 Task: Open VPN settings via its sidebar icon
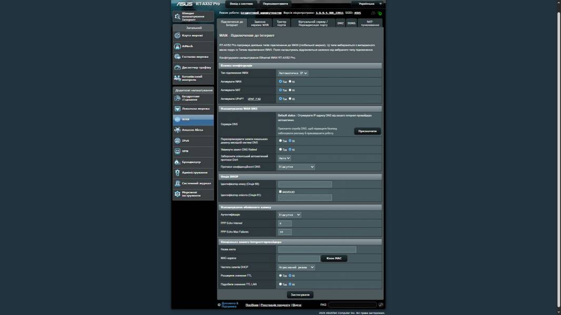coord(177,151)
